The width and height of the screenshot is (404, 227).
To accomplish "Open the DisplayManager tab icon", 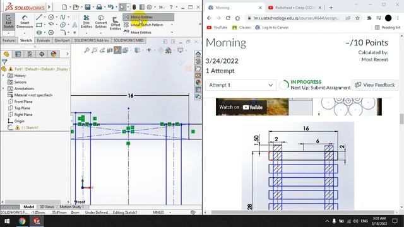I will tap(54, 54).
